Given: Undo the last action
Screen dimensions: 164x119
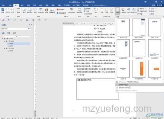Looking at the screenshot, I should click(x=9, y=20).
